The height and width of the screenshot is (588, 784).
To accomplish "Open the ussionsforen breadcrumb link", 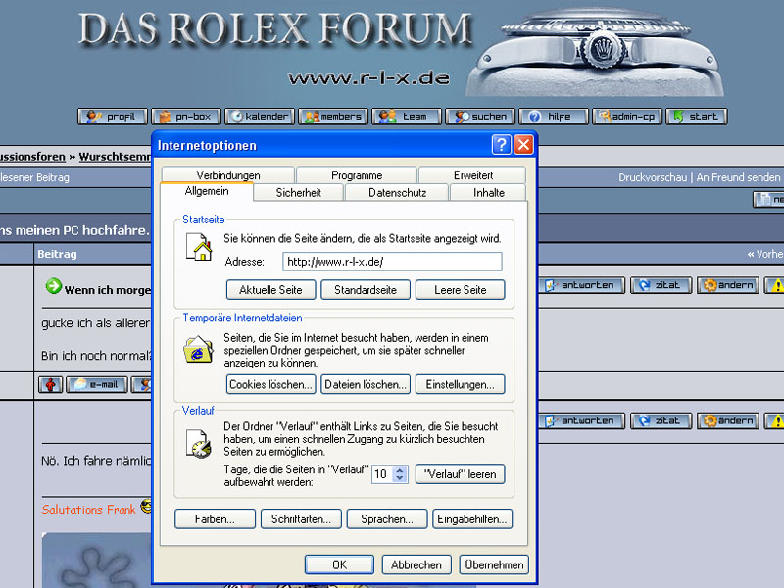I will click(32, 157).
